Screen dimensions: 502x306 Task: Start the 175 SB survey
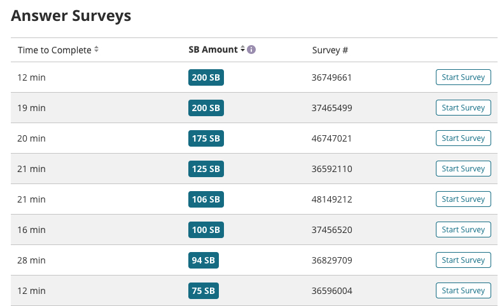point(463,138)
